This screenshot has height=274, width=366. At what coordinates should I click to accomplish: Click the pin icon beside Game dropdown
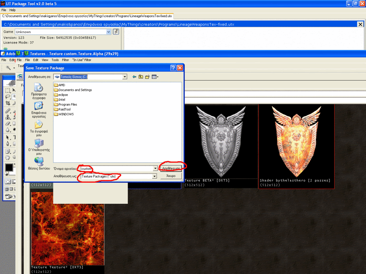[116, 32]
